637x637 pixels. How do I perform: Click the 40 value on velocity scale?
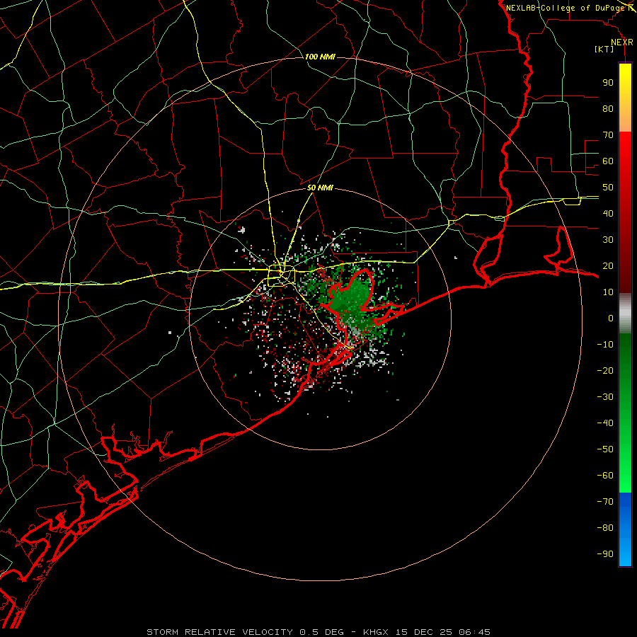[608, 213]
